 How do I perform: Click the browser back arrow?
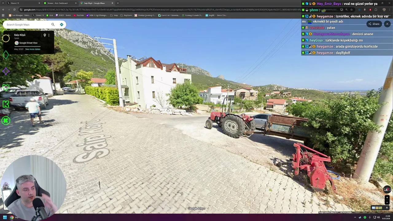pyautogui.click(x=3, y=10)
